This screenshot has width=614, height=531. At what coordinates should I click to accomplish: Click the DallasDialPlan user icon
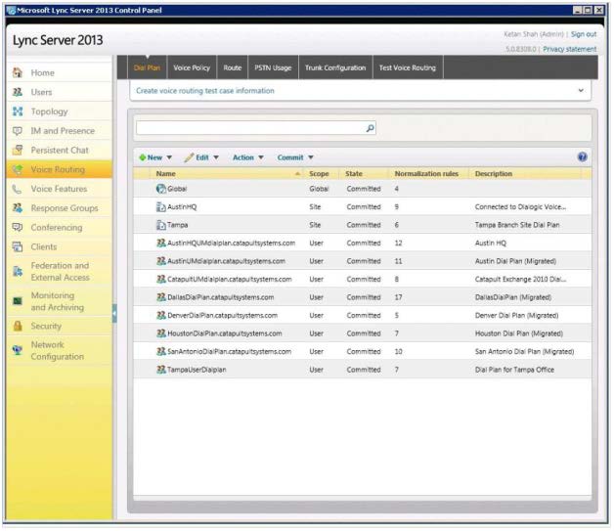tap(160, 297)
